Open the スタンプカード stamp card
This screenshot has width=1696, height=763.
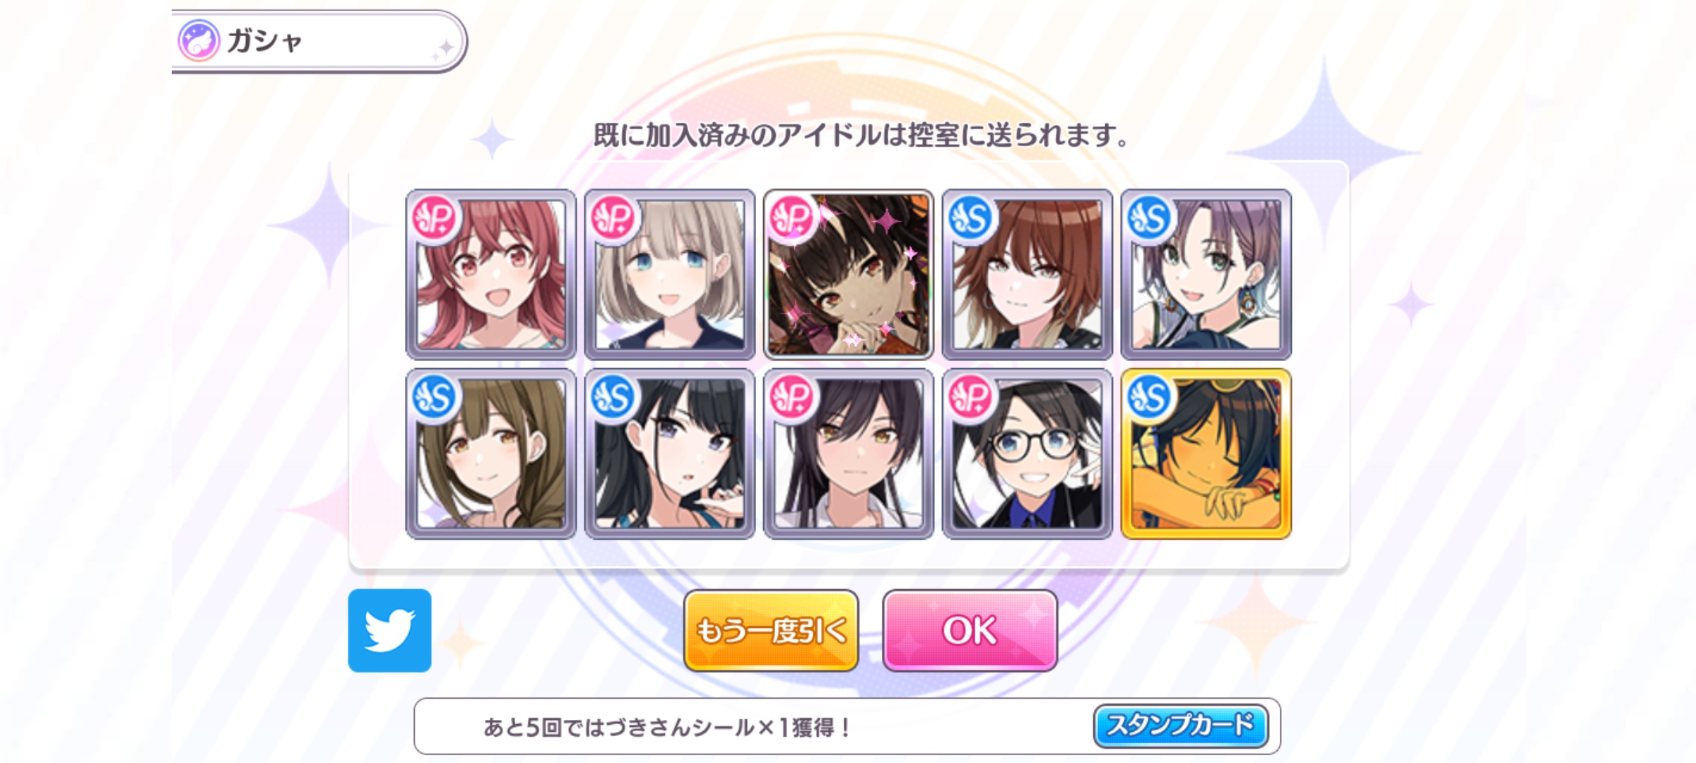pos(1180,726)
